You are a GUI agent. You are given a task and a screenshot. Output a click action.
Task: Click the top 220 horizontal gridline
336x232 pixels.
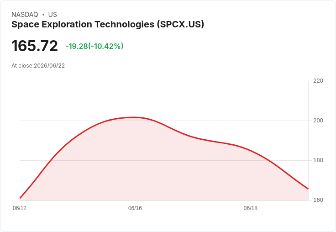pyautogui.click(x=164, y=81)
